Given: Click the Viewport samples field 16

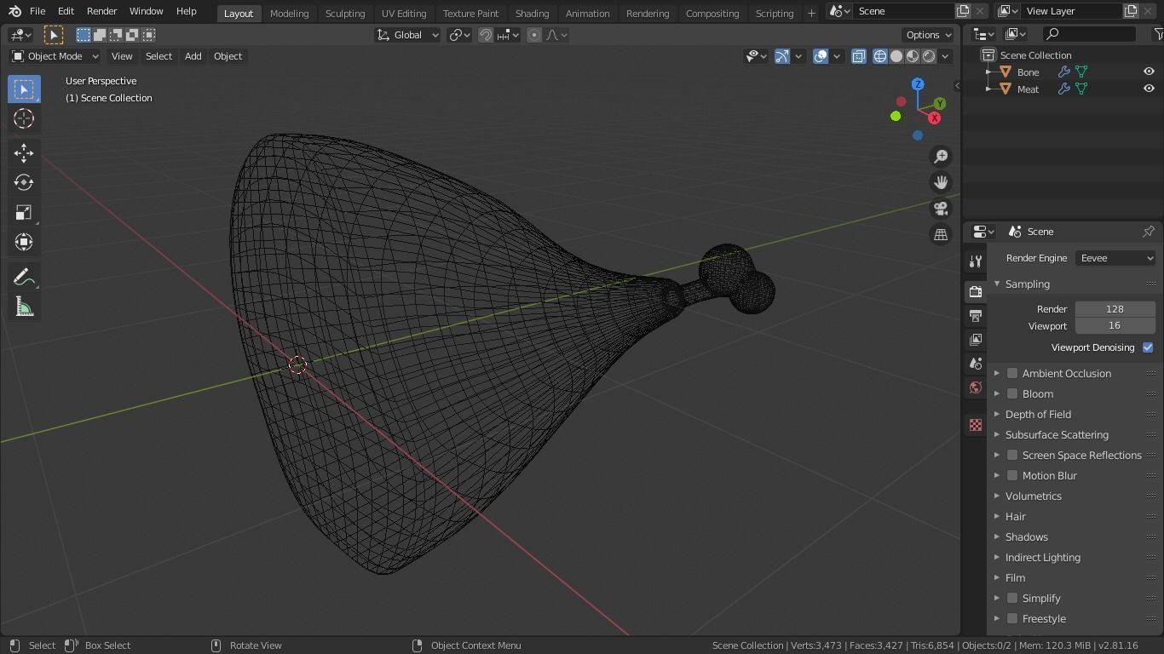Looking at the screenshot, I should point(1115,326).
